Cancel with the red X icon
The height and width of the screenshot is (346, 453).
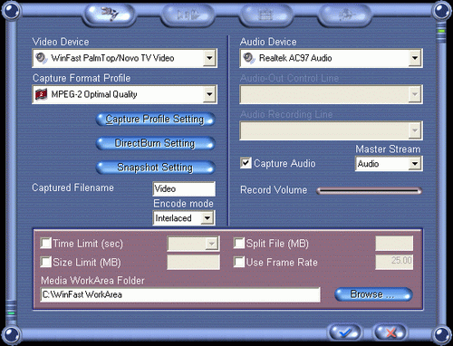pos(391,332)
